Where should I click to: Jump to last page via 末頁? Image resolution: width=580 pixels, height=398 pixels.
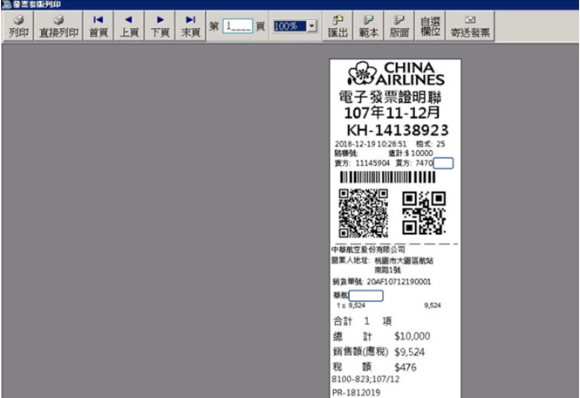190,26
